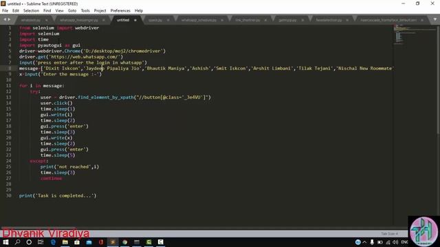Open the volume control in system tray
Image resolution: width=440 pixels, height=247 pixels.
tap(395, 242)
